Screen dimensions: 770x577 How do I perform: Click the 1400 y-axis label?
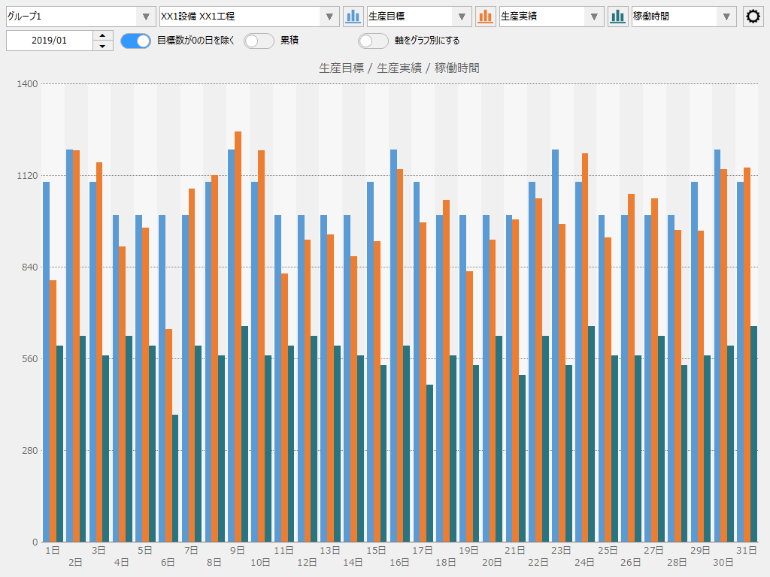(28, 84)
